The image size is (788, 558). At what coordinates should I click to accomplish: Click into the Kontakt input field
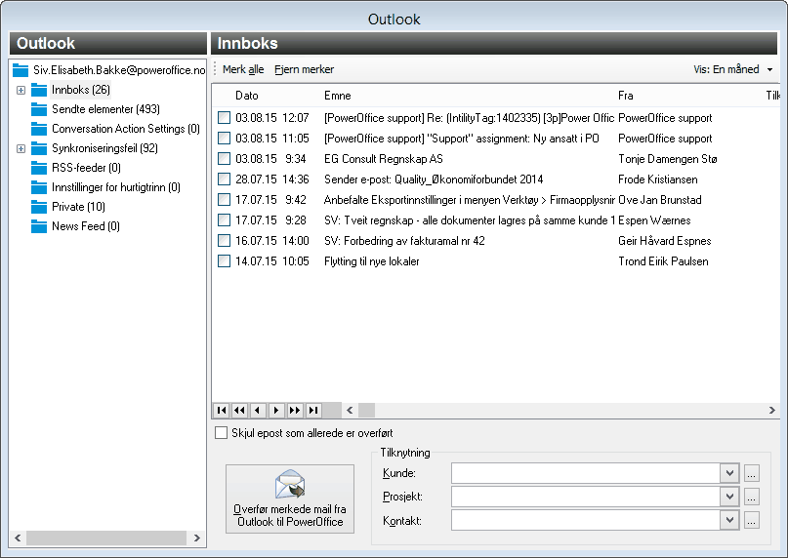pyautogui.click(x=586, y=520)
